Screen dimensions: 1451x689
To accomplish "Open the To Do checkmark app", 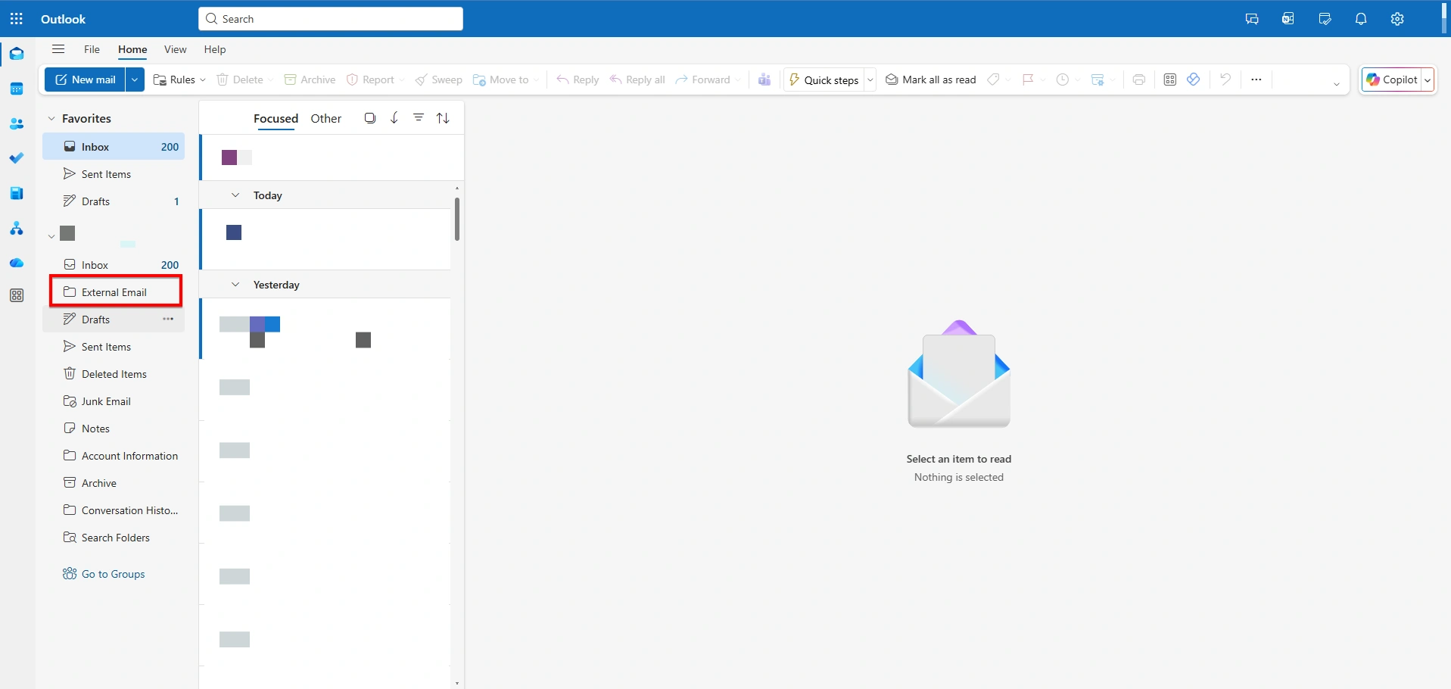I will pos(17,158).
